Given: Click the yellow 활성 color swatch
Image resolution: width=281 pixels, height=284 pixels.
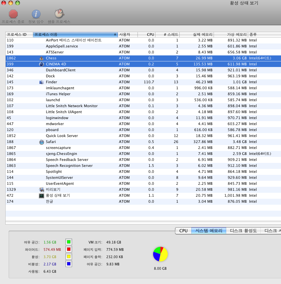Looking at the screenshot, I should [x=69, y=256].
